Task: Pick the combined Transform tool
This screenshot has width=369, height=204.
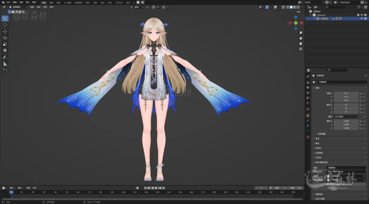Action: click(5, 50)
